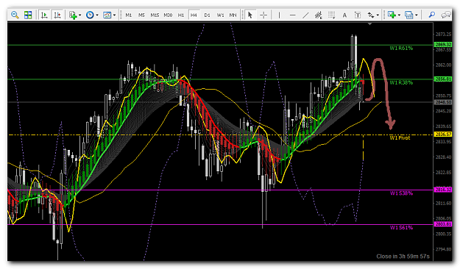Open the clock periods dropdown arrow
The height and width of the screenshot is (269, 460).
(x=97, y=15)
